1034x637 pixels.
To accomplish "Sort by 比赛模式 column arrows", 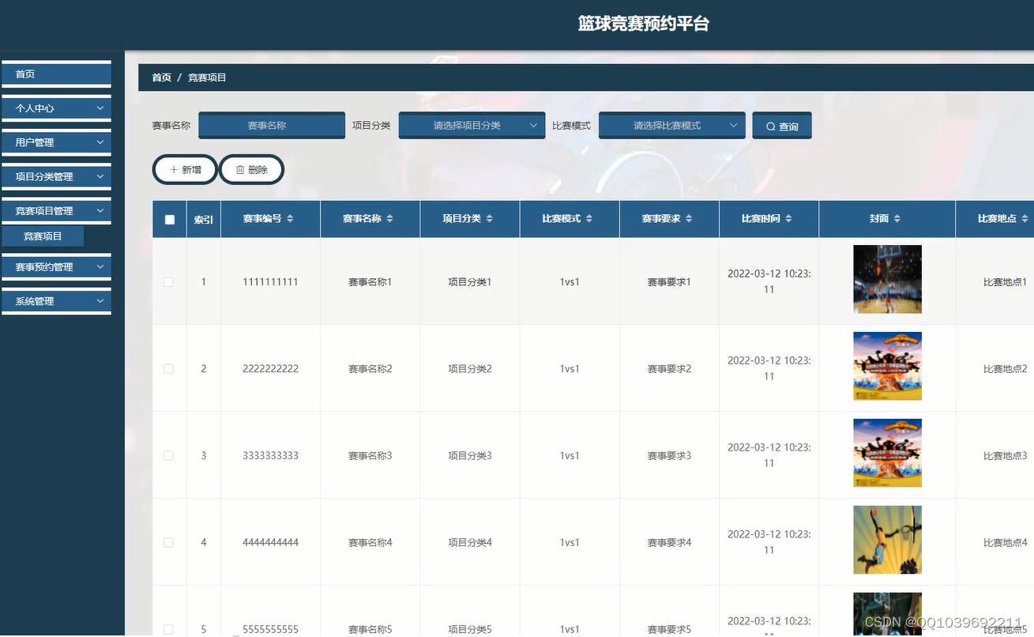I will [588, 219].
